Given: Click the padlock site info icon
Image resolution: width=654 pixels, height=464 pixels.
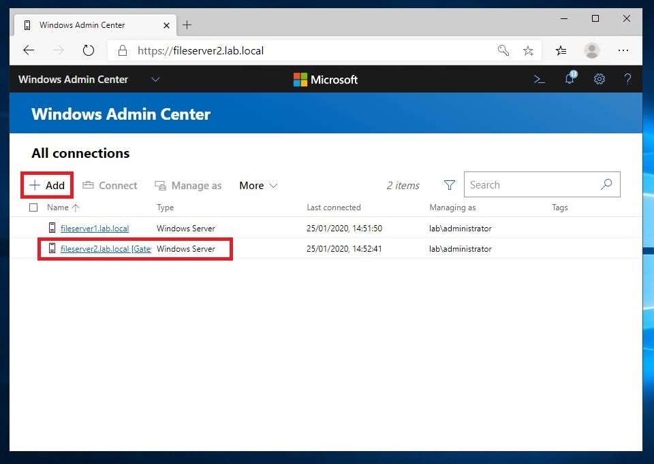Looking at the screenshot, I should pyautogui.click(x=122, y=50).
